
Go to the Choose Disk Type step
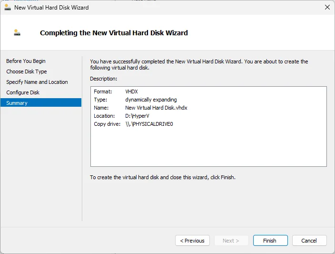27,71
